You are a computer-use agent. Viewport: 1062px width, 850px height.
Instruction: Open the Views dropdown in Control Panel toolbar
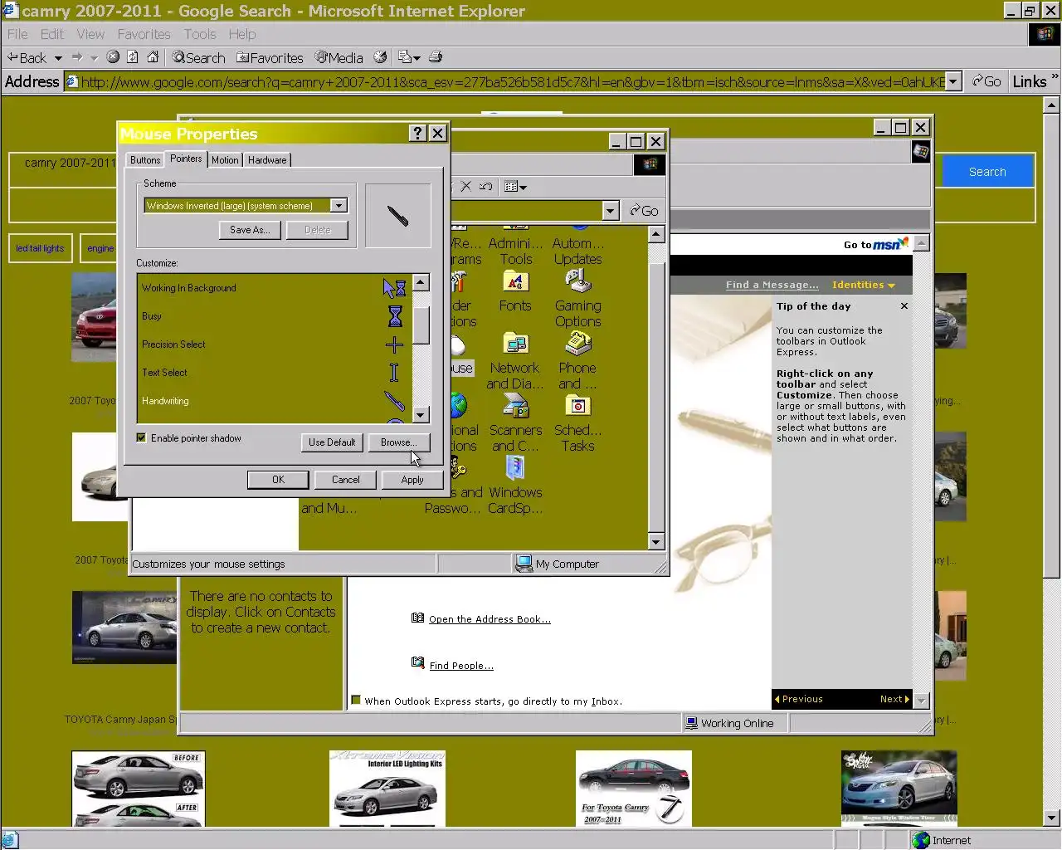(515, 186)
